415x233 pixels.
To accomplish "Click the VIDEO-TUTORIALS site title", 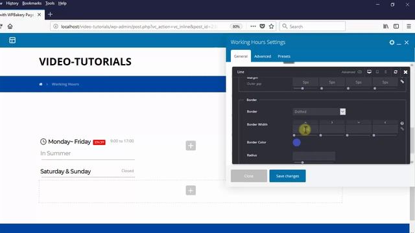I will [85, 62].
